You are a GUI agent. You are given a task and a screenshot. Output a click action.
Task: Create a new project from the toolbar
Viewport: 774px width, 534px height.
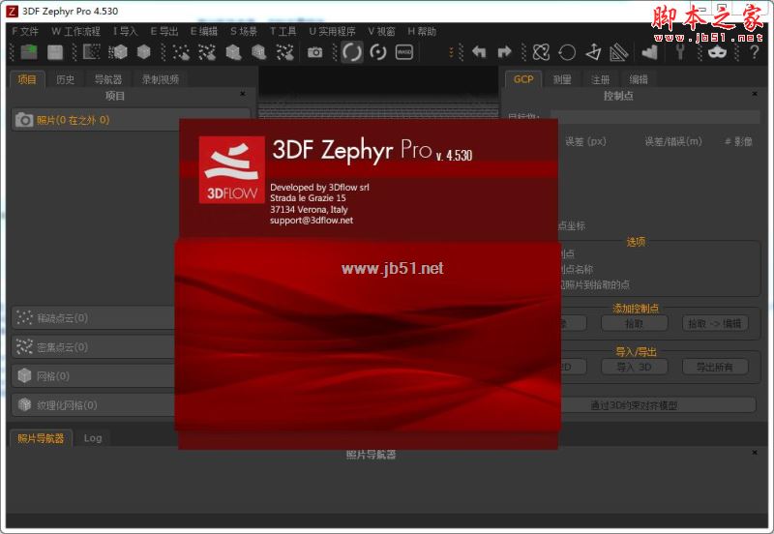pyautogui.click(x=29, y=52)
